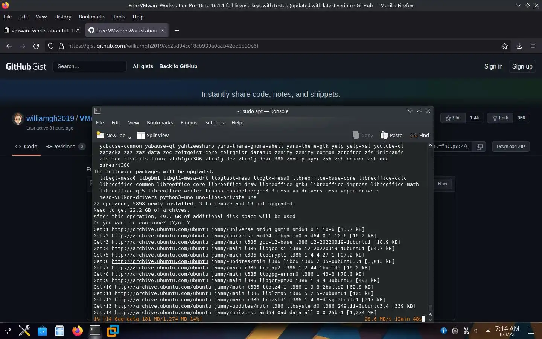Open Konsole Settings menu
This screenshot has height=339, width=542.
[214, 122]
